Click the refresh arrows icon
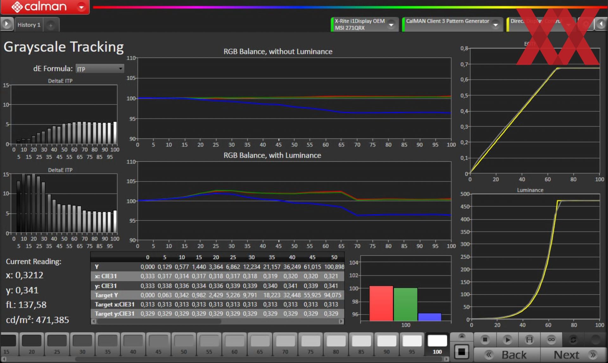The width and height of the screenshot is (608, 363). (573, 340)
